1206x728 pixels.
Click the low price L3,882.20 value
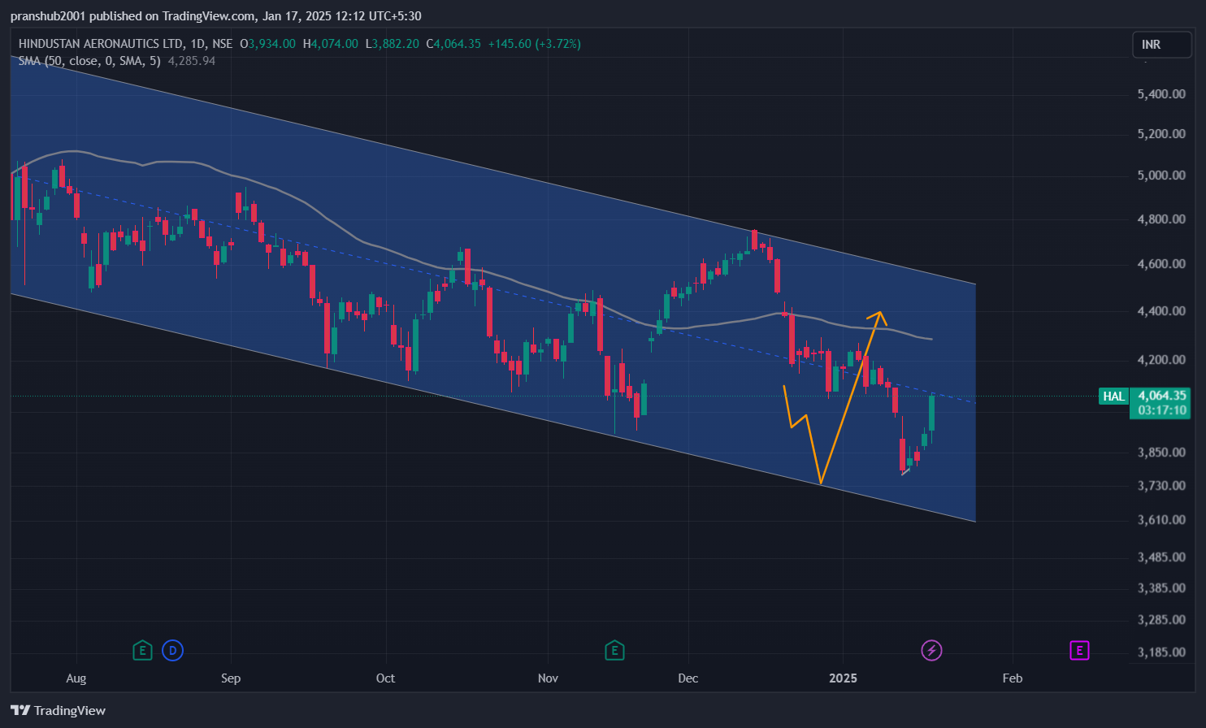392,44
